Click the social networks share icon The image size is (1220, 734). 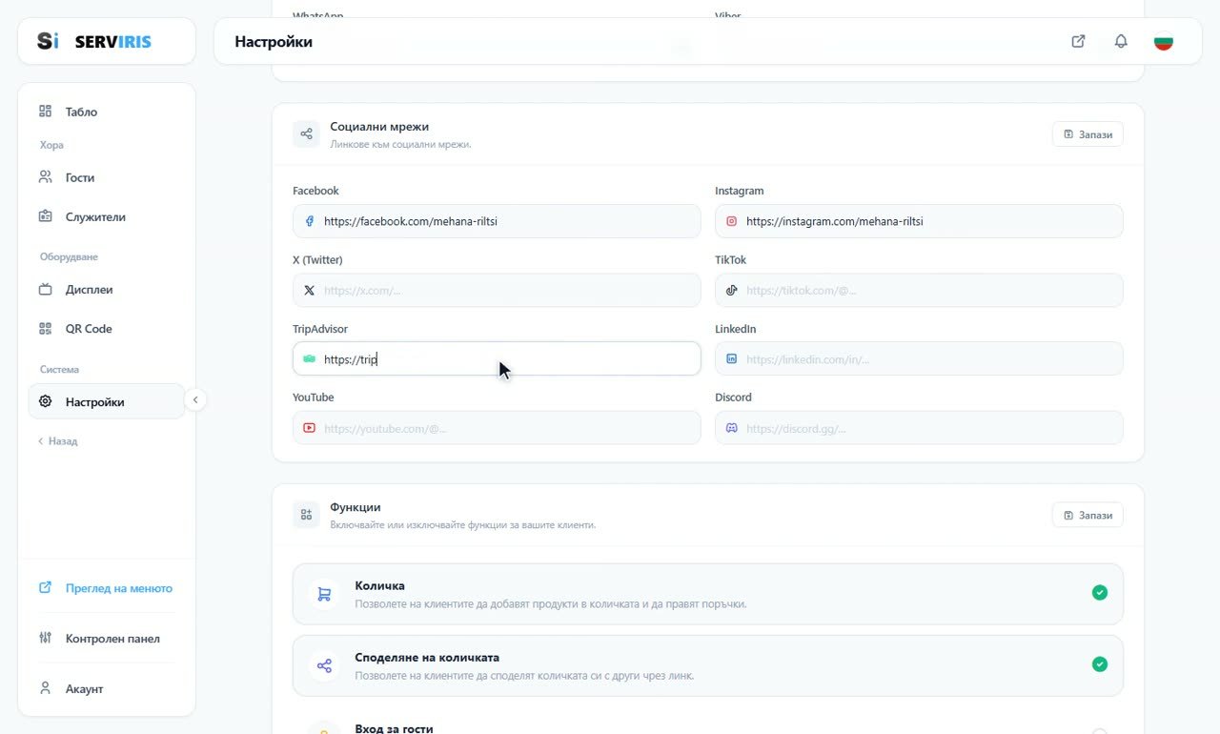coord(306,134)
